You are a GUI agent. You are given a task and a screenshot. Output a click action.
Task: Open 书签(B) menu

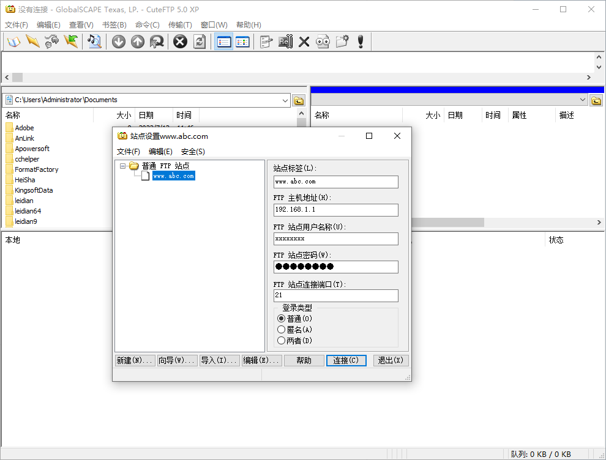coord(114,24)
